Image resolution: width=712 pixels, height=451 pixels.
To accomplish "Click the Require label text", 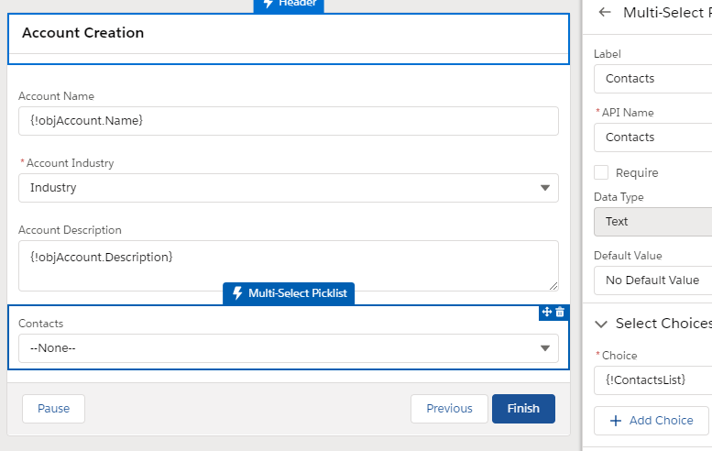I will [x=637, y=172].
